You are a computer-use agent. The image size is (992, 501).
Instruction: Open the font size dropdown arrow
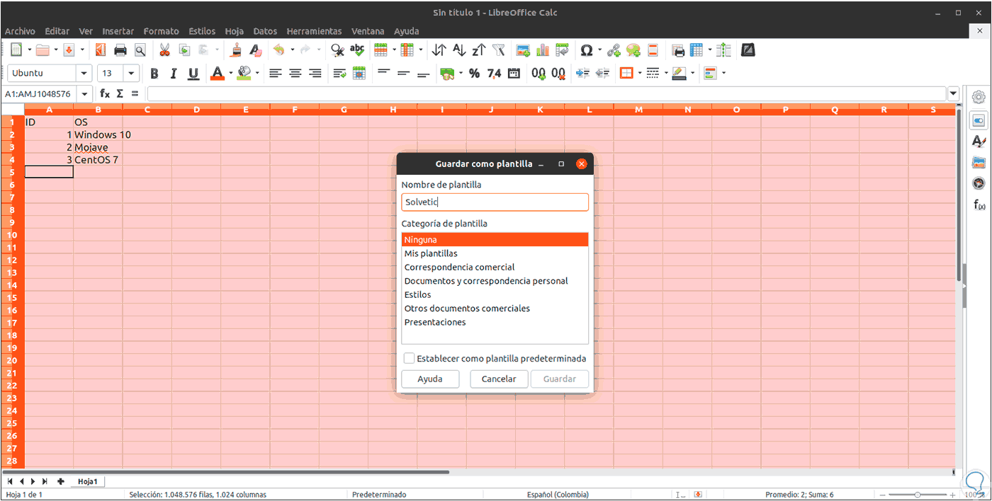click(x=131, y=74)
